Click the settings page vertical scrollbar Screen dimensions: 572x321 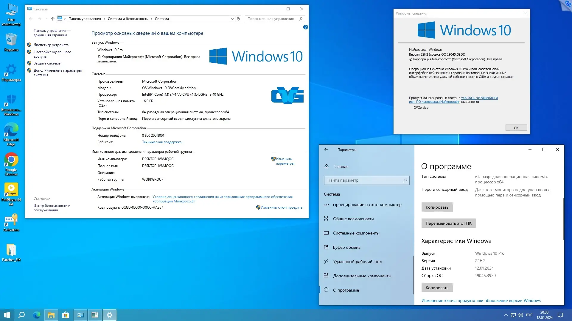click(563, 219)
